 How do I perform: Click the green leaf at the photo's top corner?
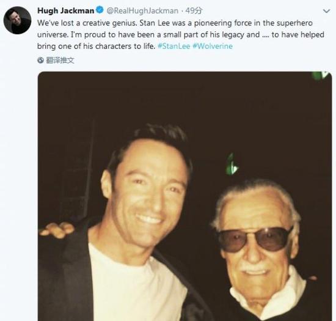click(320, 75)
